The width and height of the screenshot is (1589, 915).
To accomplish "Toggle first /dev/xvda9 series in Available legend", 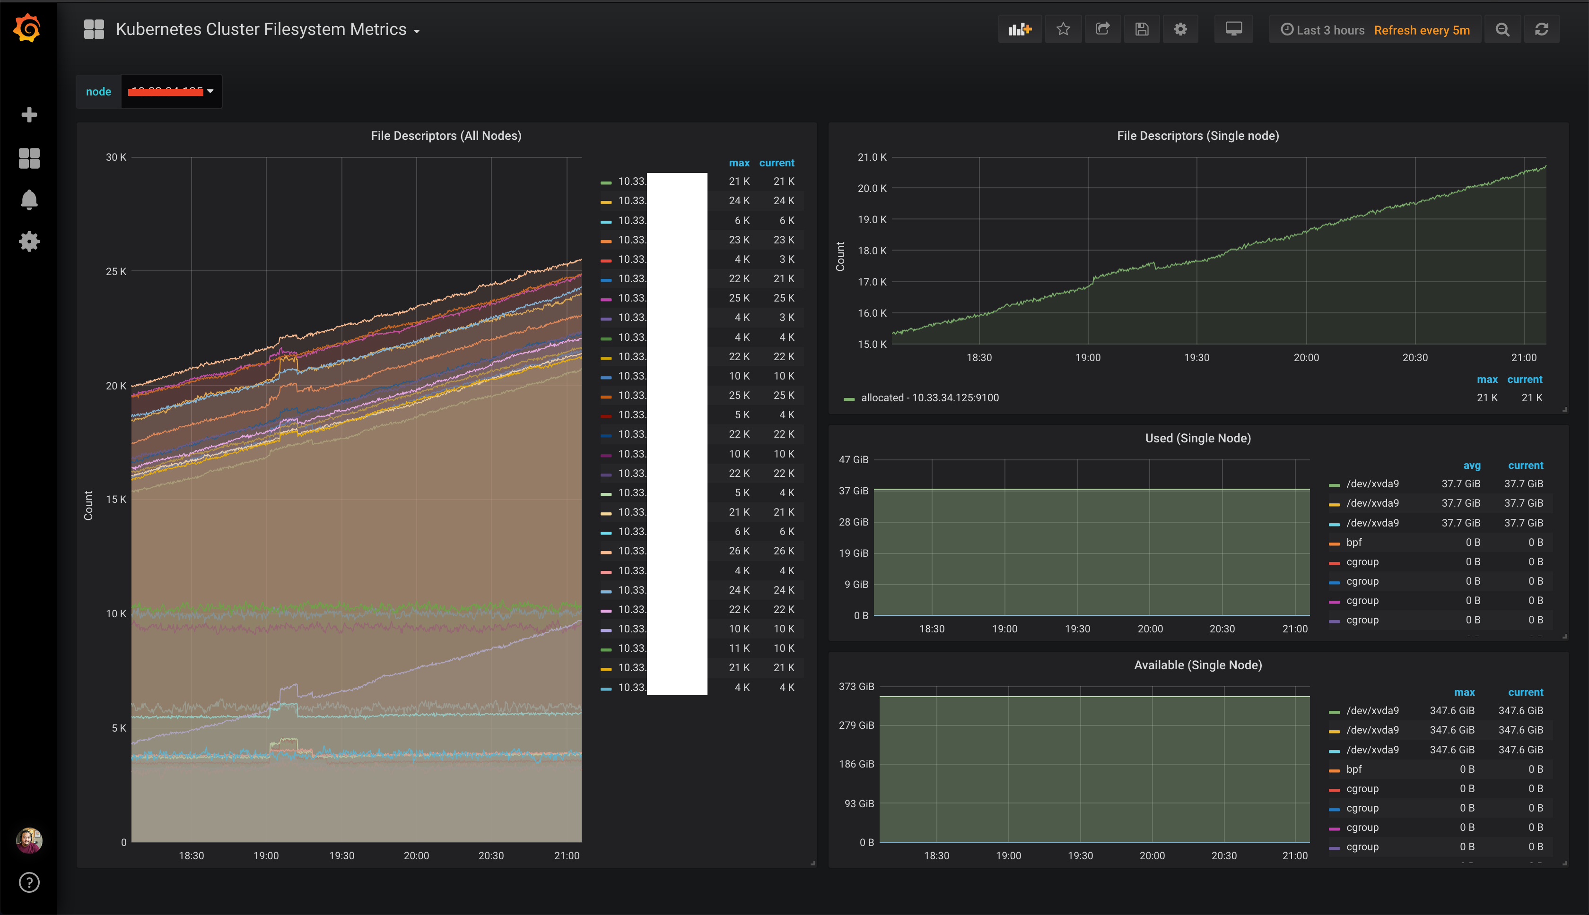I will pyautogui.click(x=1372, y=711).
